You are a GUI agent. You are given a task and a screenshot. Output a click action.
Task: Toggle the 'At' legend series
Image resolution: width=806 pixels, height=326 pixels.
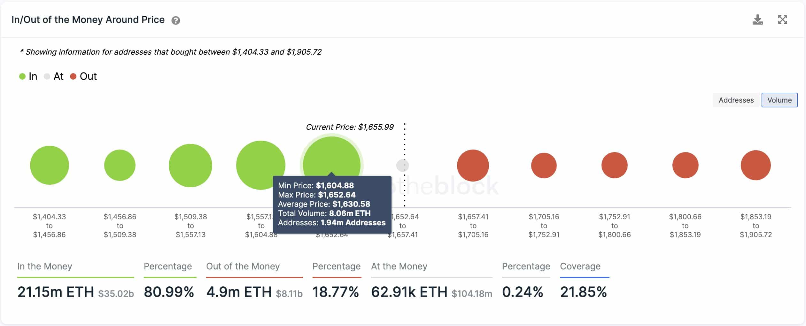[54, 76]
